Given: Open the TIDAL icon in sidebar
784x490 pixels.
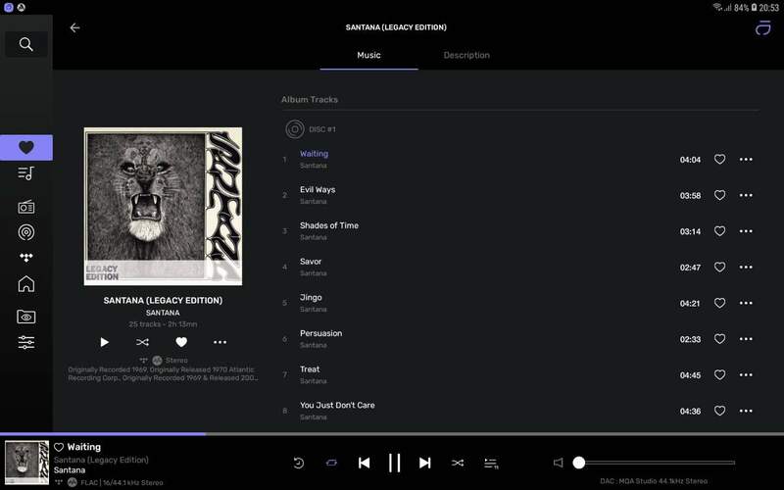Looking at the screenshot, I should tap(26, 258).
